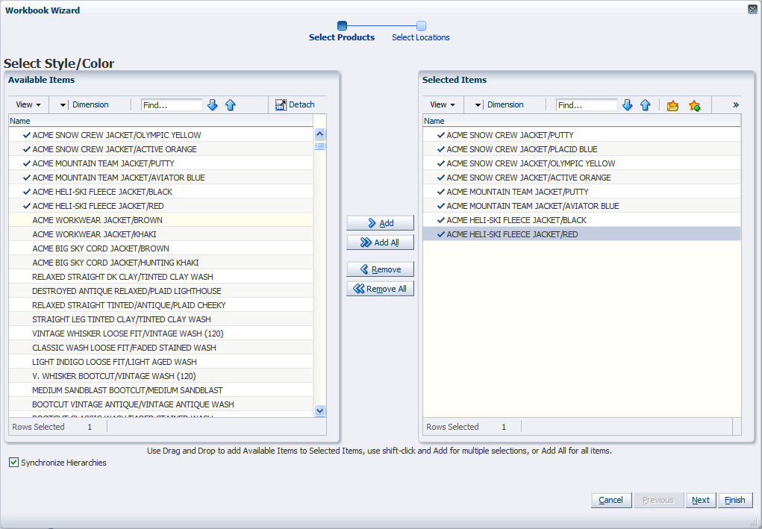Select ACME SNOW CREW JACKET/PUTTY in Selected Items
Screen dimensions: 762x529
581,135
